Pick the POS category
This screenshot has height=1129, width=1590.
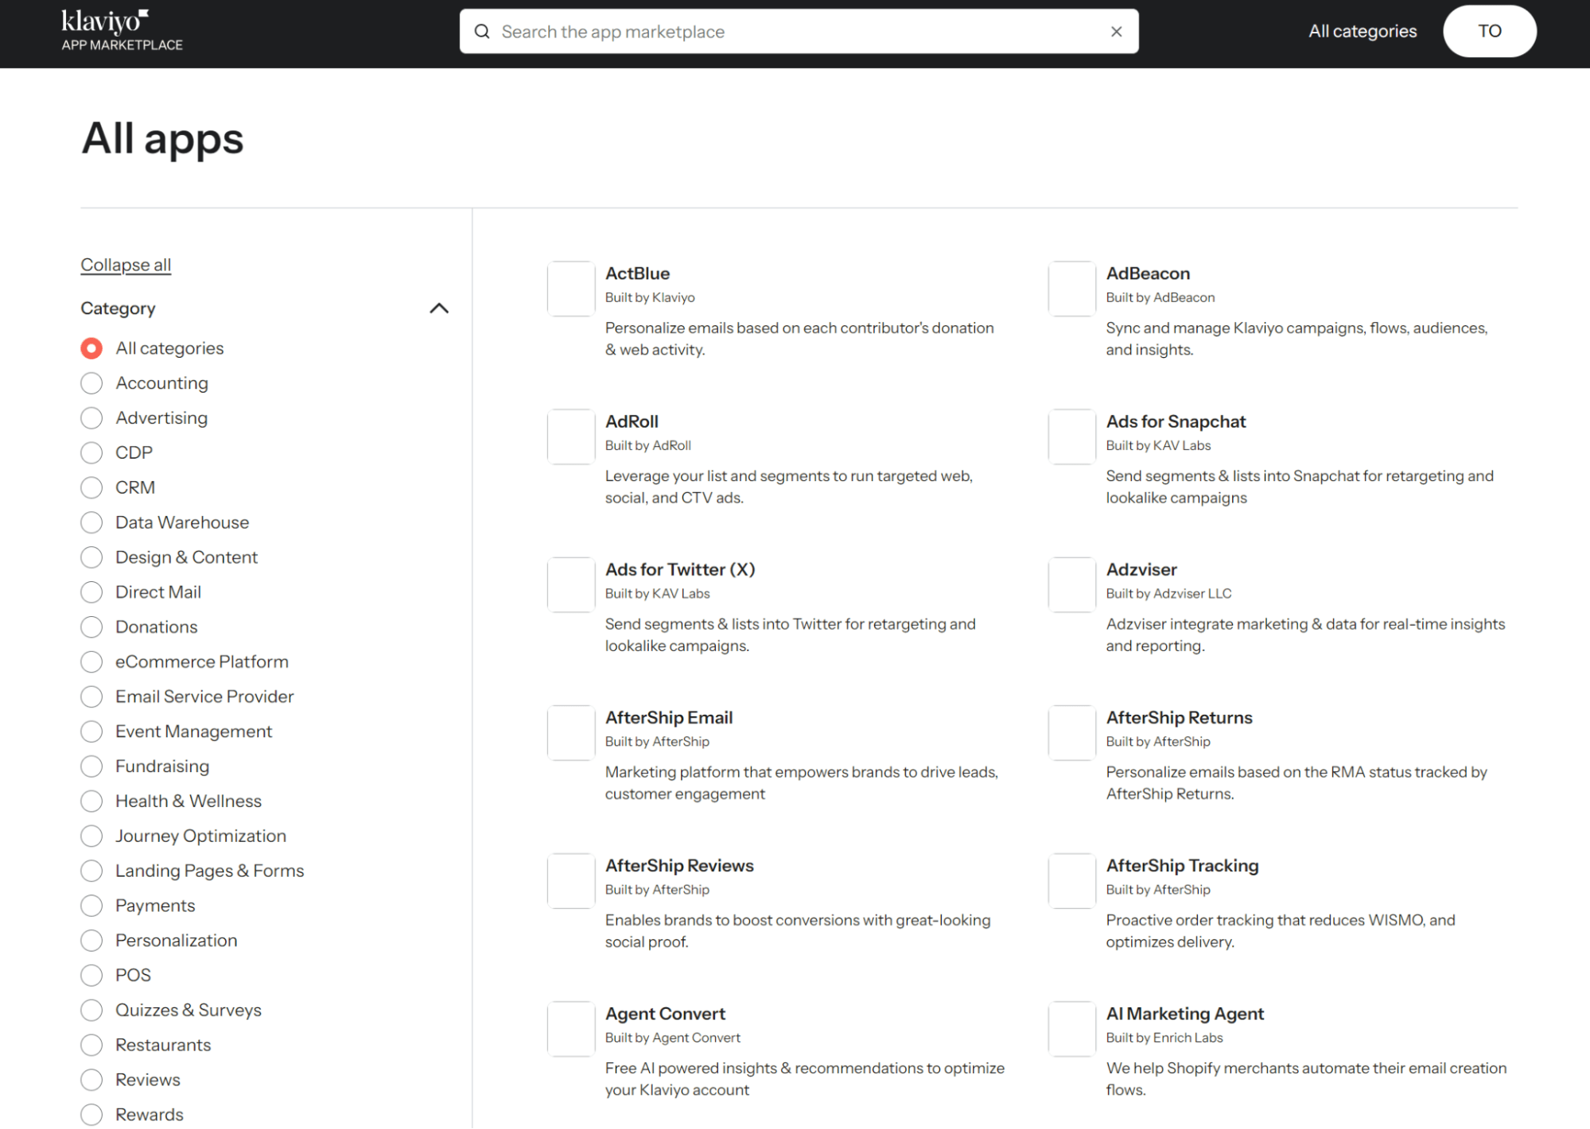91,976
